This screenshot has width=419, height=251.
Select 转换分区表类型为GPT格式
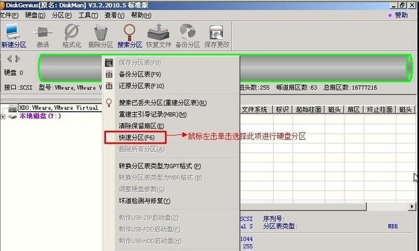pos(159,166)
